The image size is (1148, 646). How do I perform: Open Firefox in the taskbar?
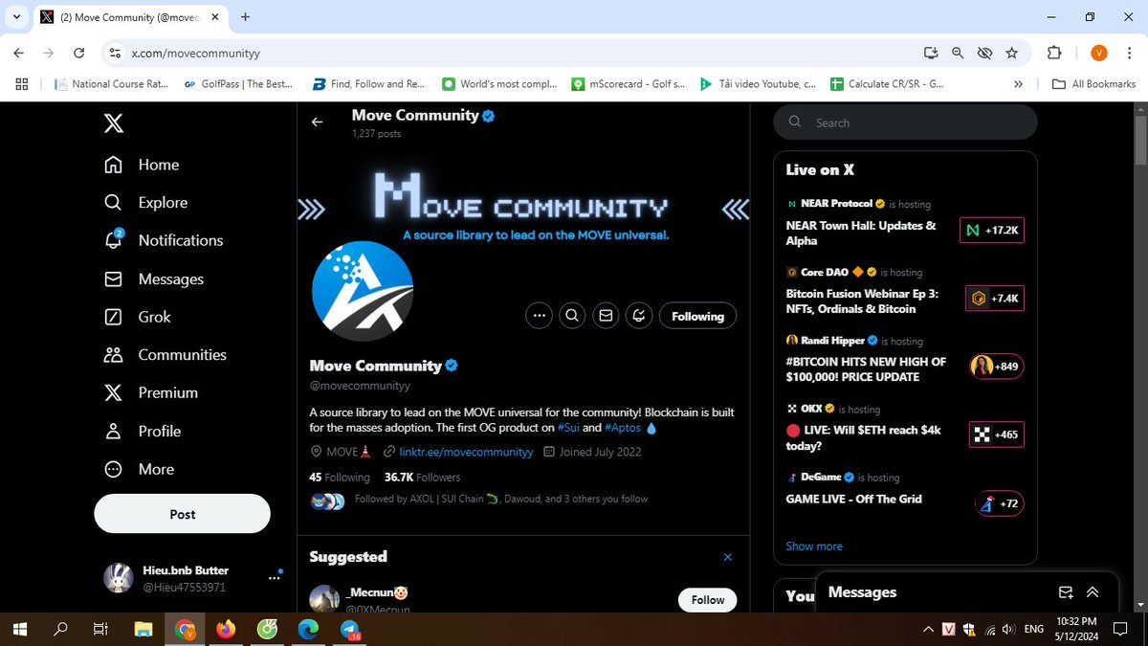click(x=226, y=629)
